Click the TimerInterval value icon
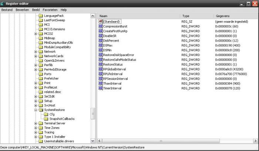Screen dimensions: 259x151 pyautogui.click(x=100, y=88)
